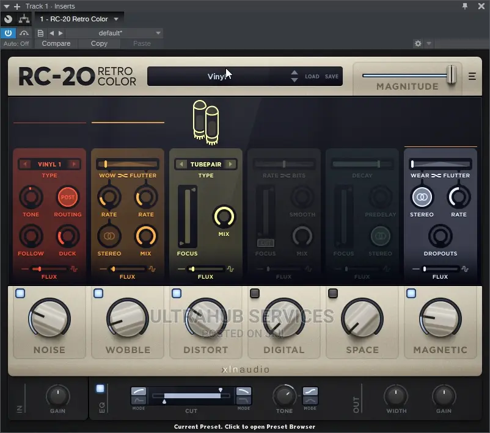Enable the SPACE module checkbox
This screenshot has width=490, height=433.
coord(333,293)
